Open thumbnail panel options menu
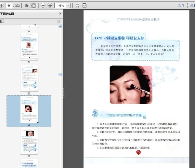 click(3, 21)
